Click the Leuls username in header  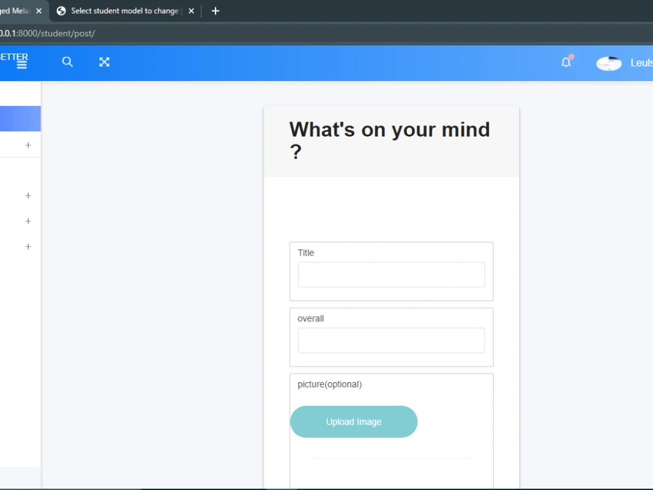pyautogui.click(x=641, y=63)
